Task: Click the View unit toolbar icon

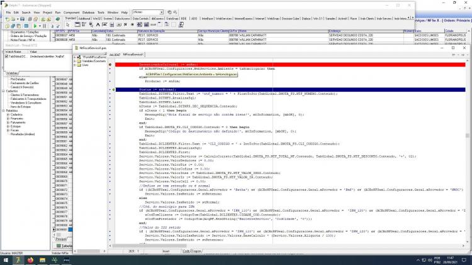Action: point(7,26)
